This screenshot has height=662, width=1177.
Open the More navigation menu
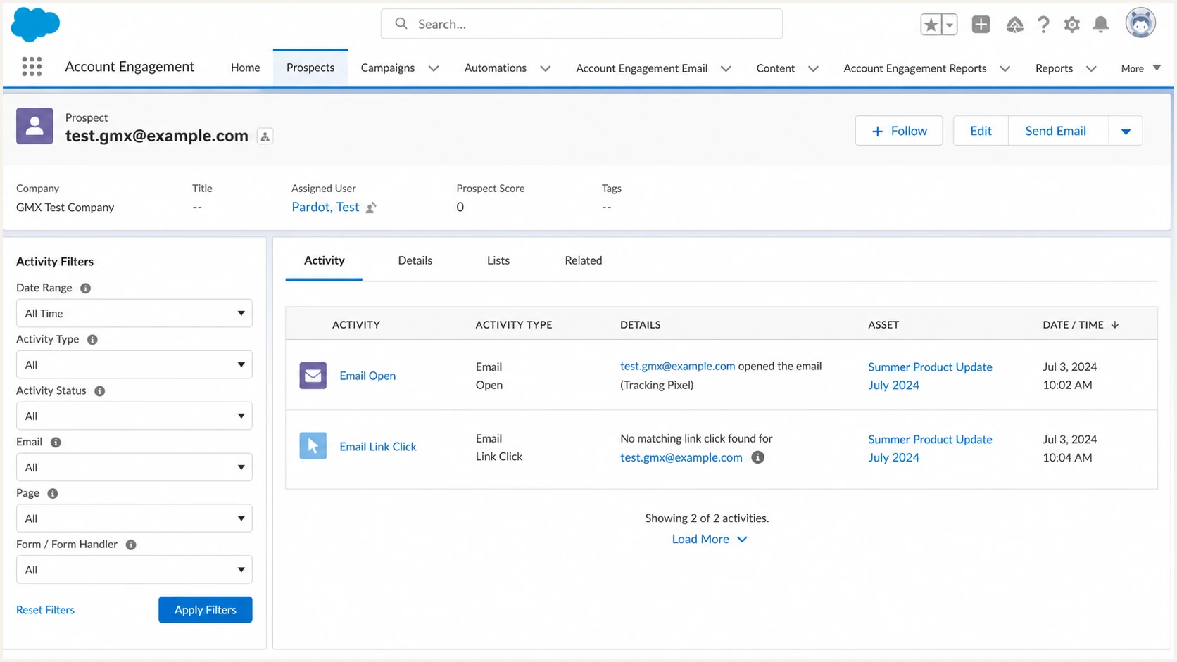(1140, 68)
